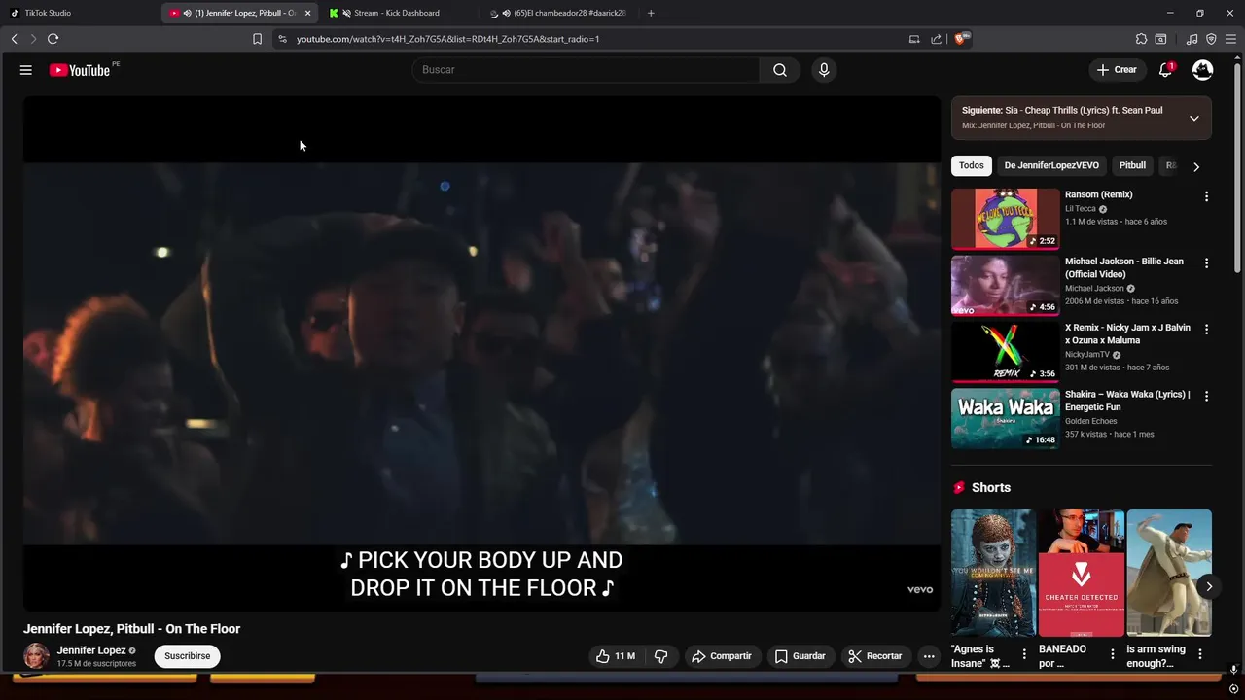Viewport: 1245px width, 700px height.
Task: Like the video with the thumbs-up button
Action: pos(616,656)
